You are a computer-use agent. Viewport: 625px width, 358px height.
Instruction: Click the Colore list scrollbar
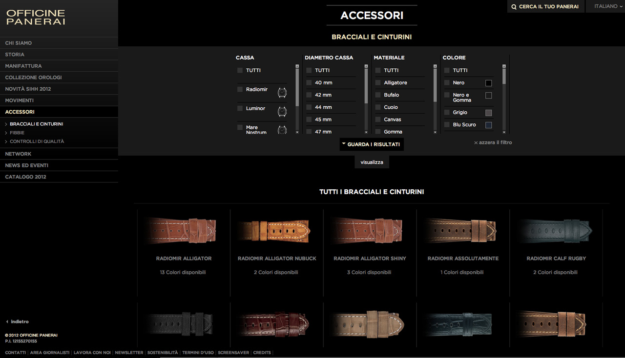pyautogui.click(x=504, y=99)
